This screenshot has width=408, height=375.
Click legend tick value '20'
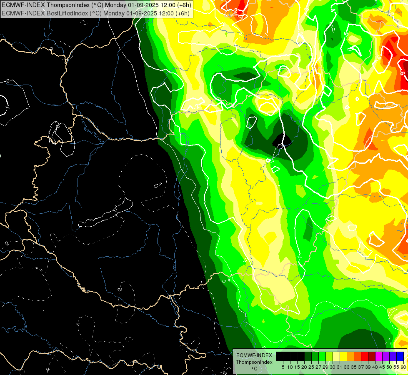click(304, 367)
